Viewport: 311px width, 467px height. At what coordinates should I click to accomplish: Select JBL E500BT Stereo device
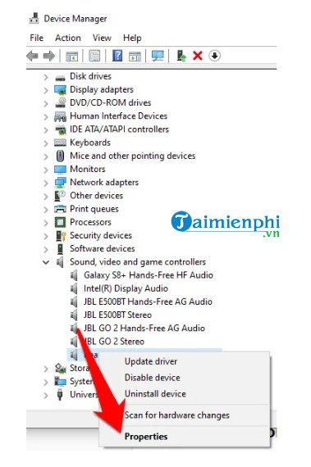coord(117,315)
